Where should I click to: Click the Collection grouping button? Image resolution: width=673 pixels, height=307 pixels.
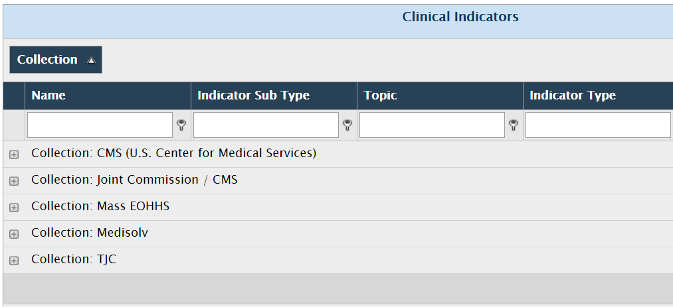coord(56,60)
